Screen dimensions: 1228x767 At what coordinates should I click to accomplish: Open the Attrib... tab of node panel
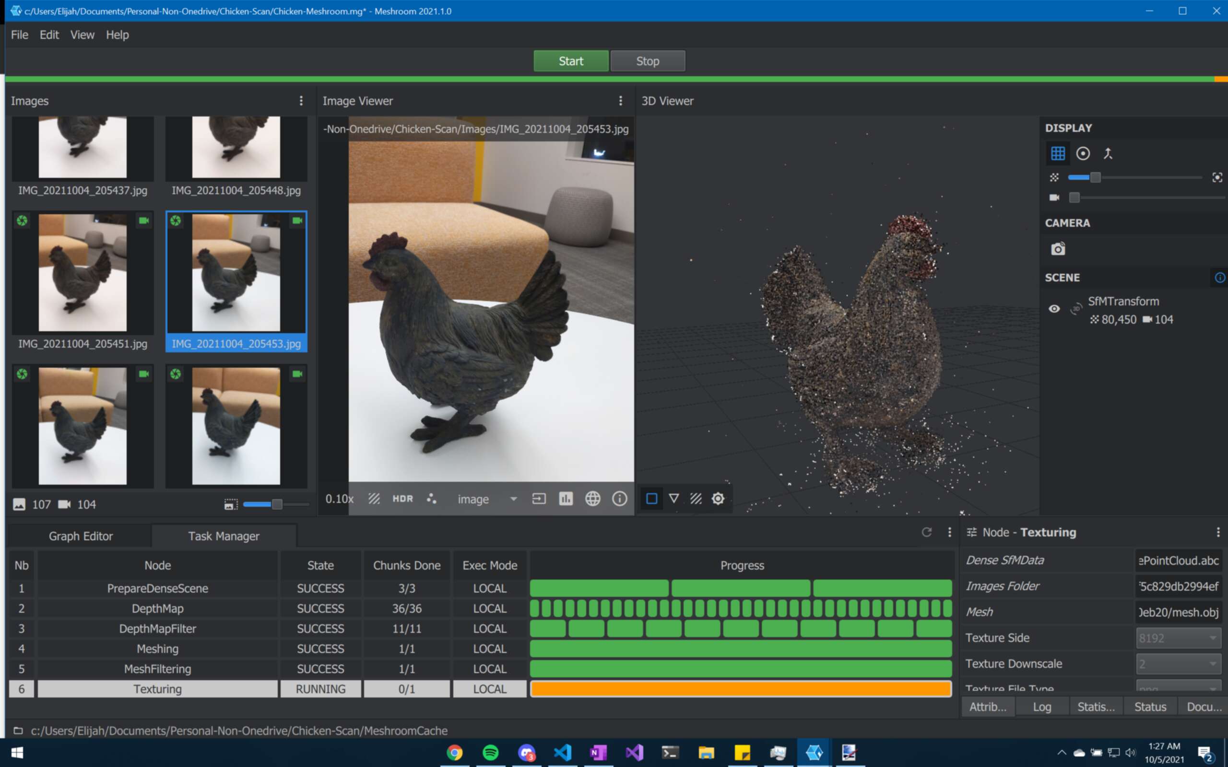tap(988, 707)
